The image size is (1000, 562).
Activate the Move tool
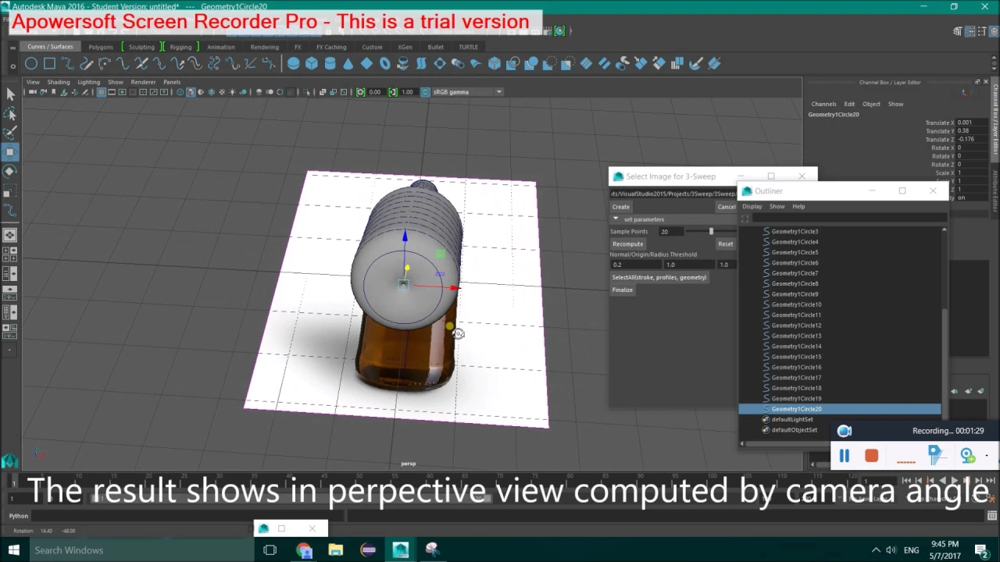(x=10, y=151)
